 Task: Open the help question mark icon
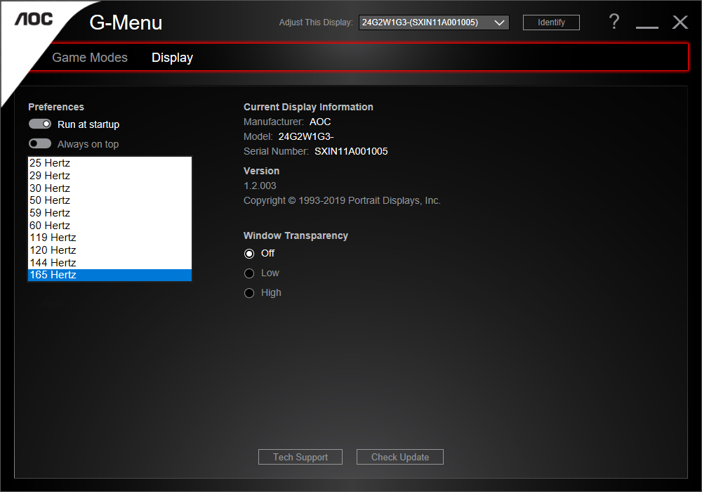pos(614,22)
